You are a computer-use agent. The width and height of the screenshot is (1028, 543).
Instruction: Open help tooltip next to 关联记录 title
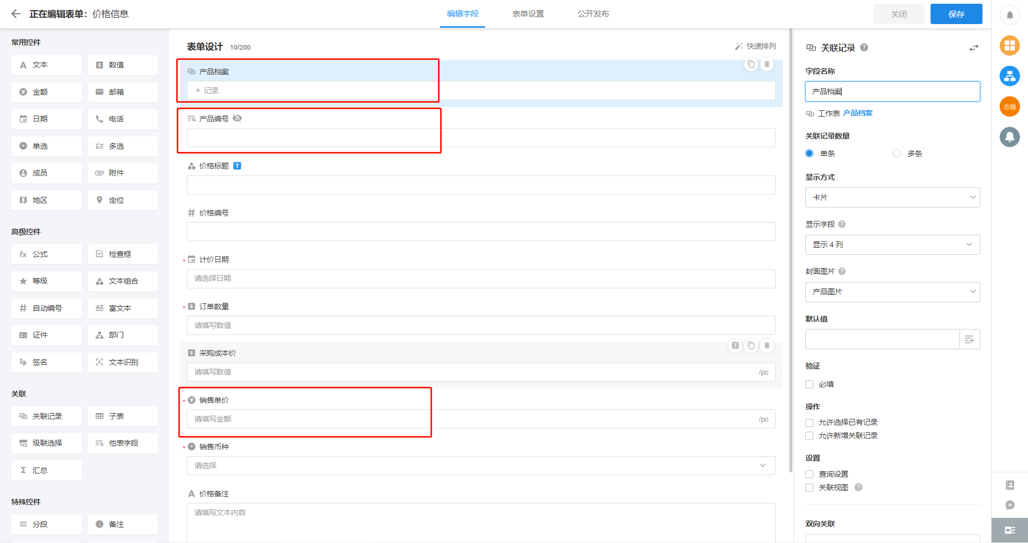[x=864, y=48]
